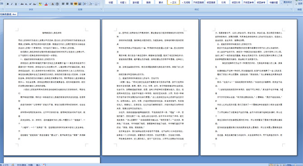Align text to the left

(x=63, y=4)
